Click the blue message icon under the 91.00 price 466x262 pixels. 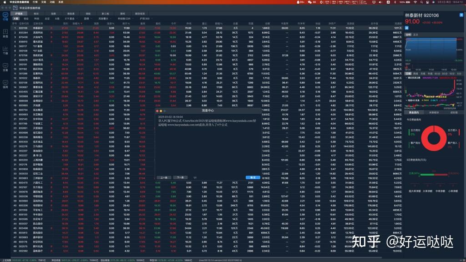coord(406,27)
